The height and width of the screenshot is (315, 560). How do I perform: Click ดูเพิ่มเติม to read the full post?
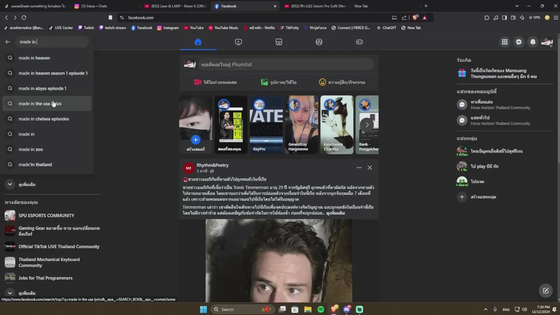(x=335, y=213)
